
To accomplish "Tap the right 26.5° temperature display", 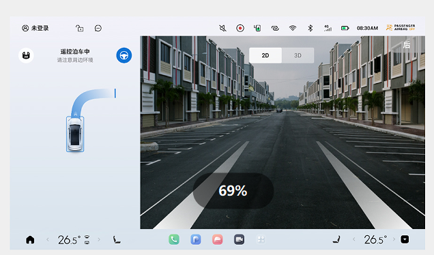I will (x=375, y=239).
